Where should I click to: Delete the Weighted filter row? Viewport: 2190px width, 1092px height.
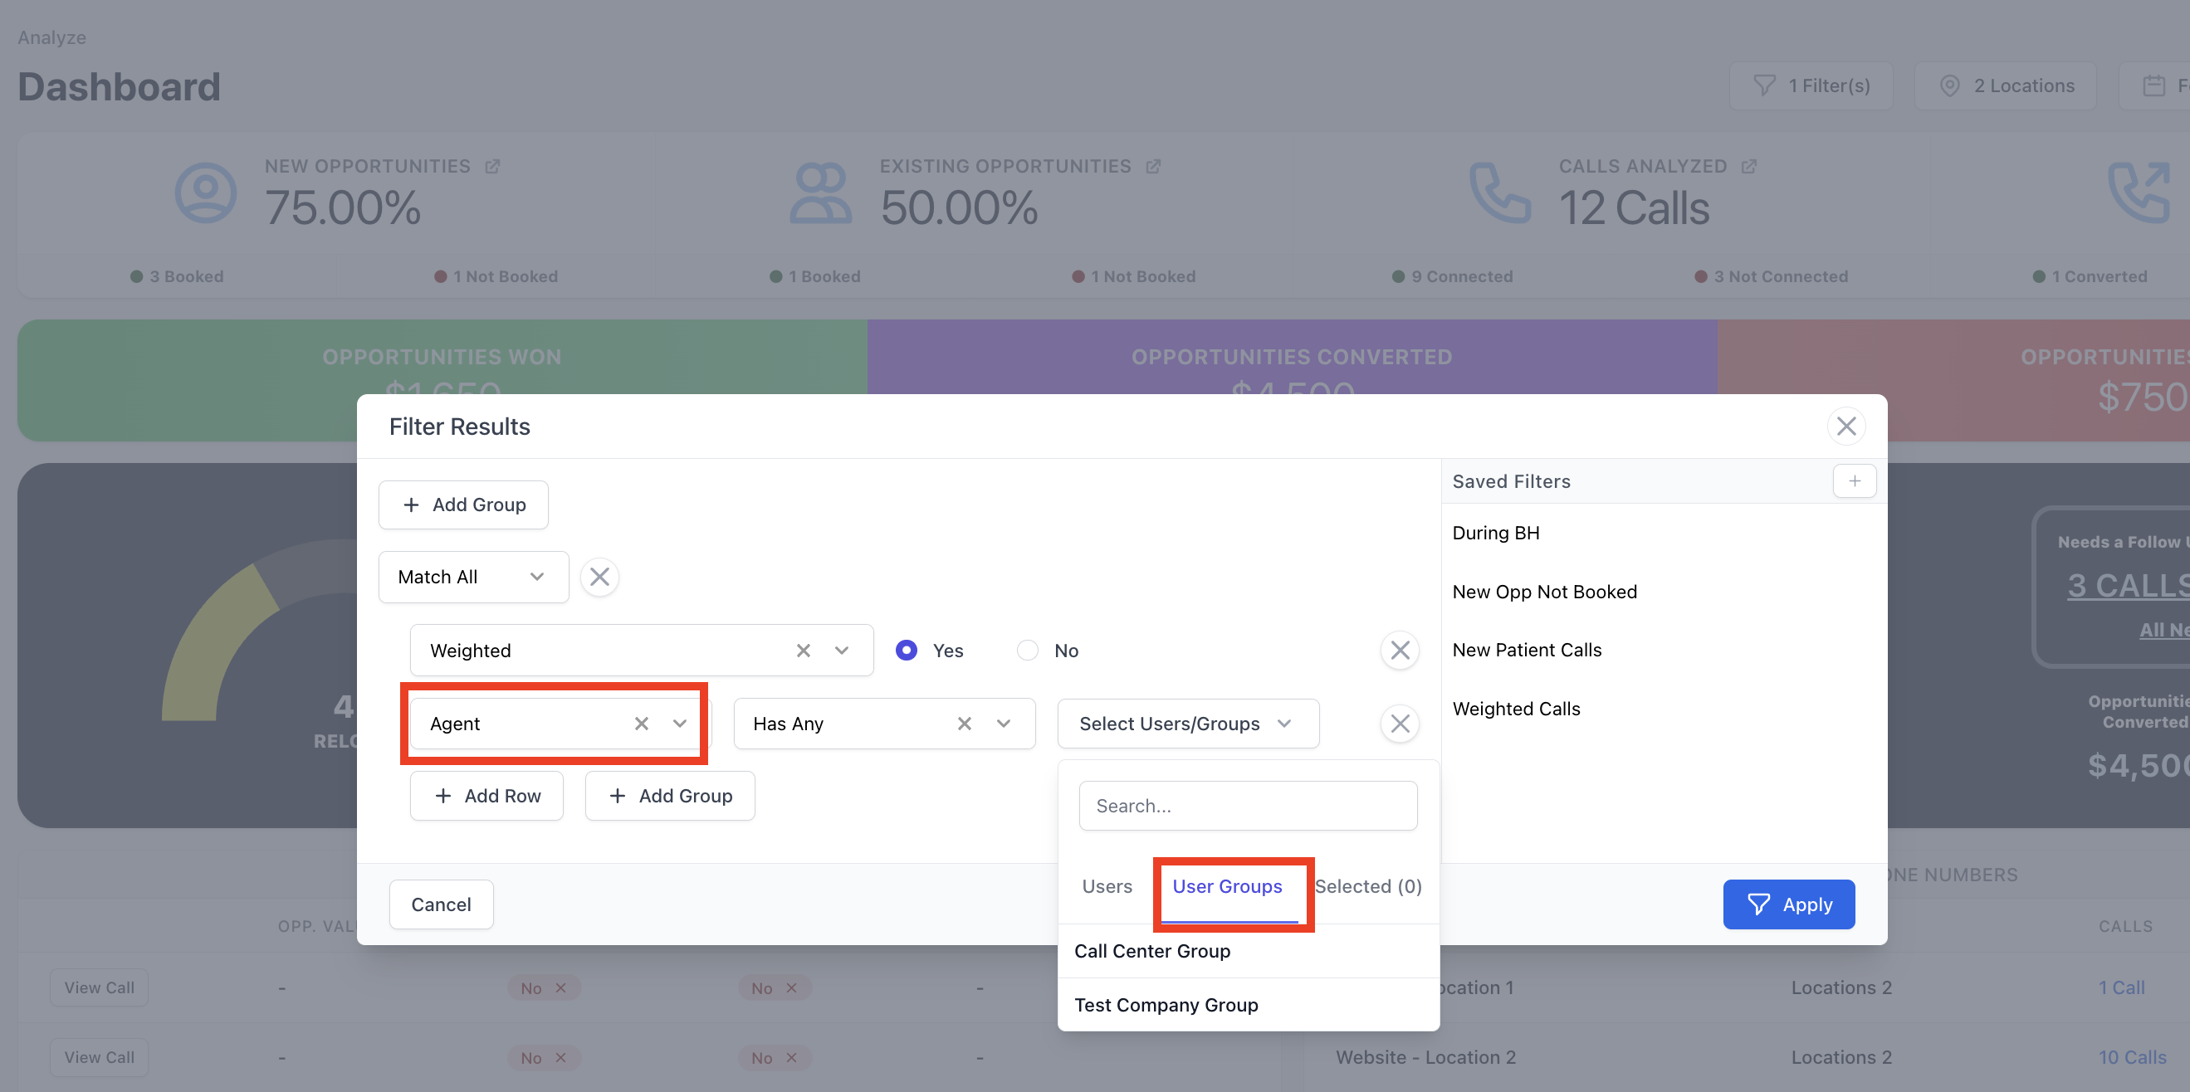click(1400, 650)
